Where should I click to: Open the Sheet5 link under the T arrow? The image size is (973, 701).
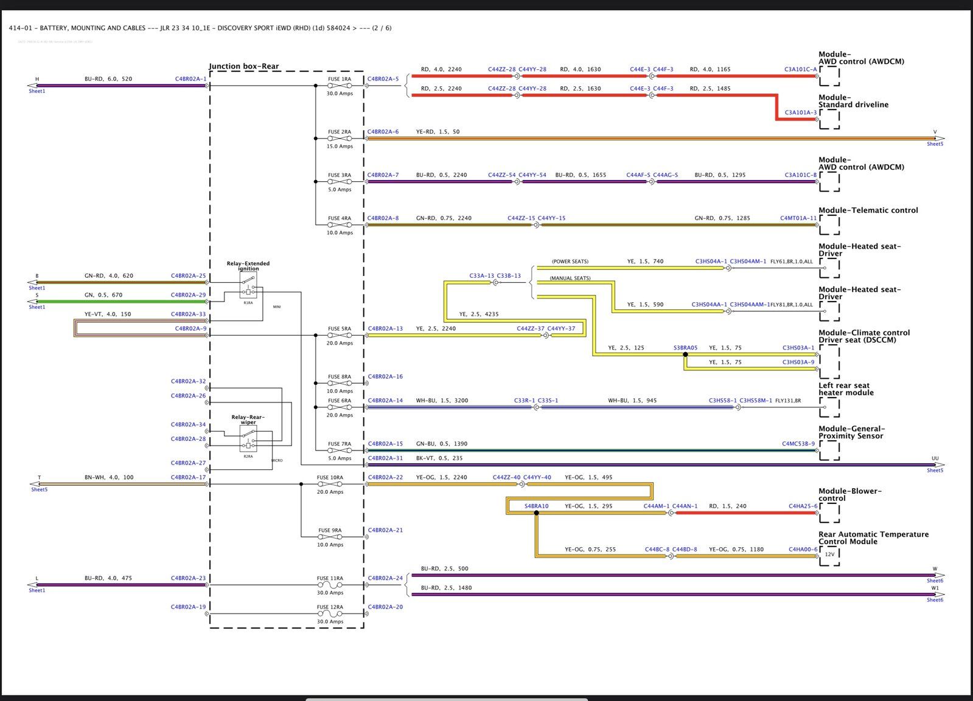click(39, 489)
